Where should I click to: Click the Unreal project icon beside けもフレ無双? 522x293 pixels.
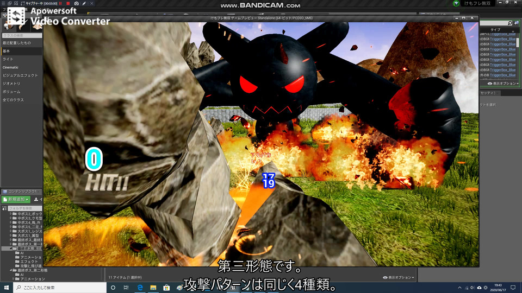pyautogui.click(x=456, y=3)
